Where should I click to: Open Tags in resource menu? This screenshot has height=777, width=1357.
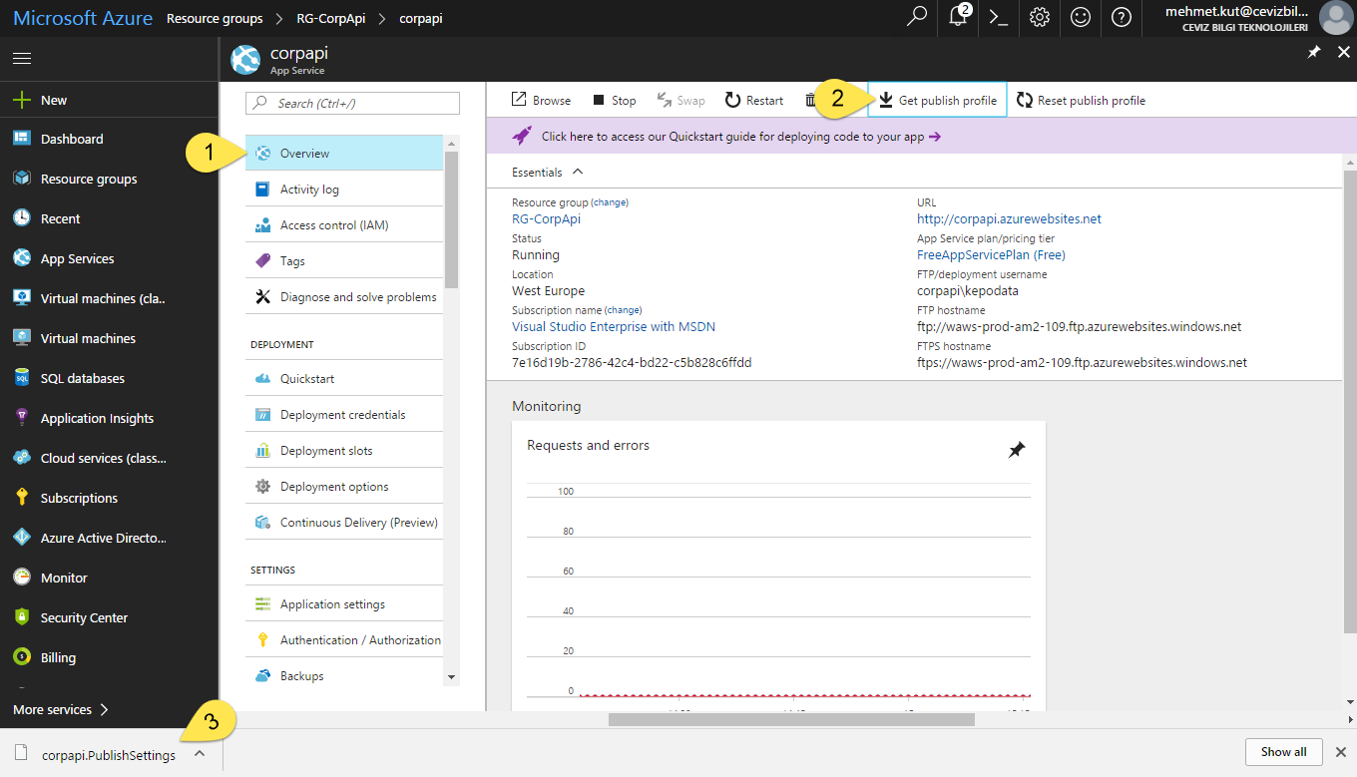pyautogui.click(x=344, y=261)
